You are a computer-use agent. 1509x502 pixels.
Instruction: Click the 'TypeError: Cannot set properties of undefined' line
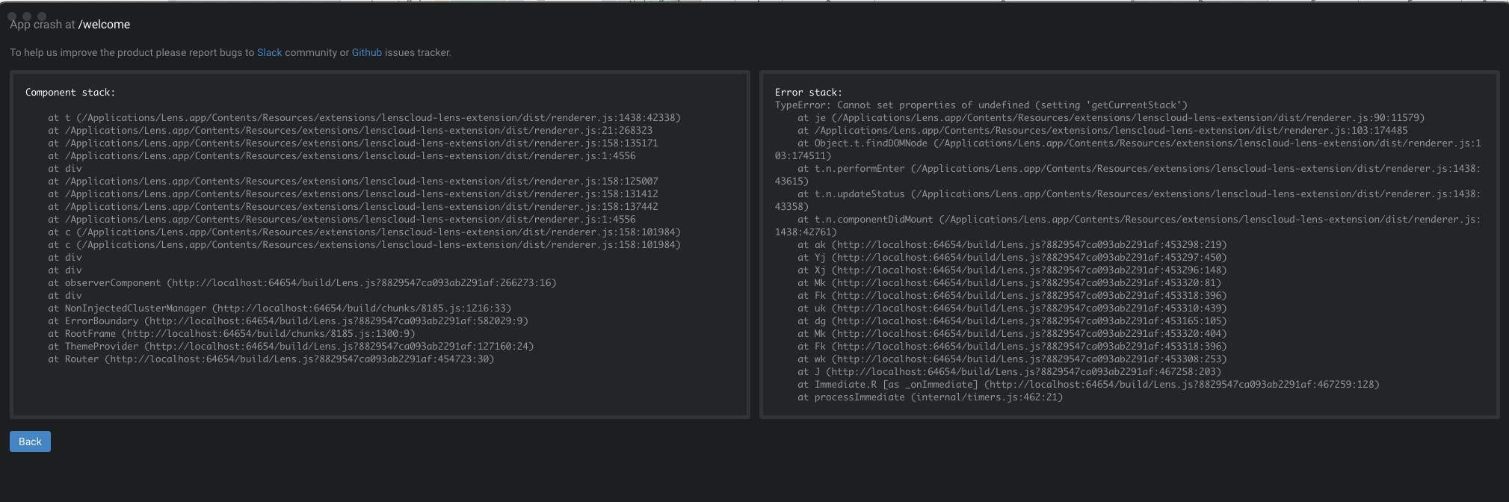981,105
